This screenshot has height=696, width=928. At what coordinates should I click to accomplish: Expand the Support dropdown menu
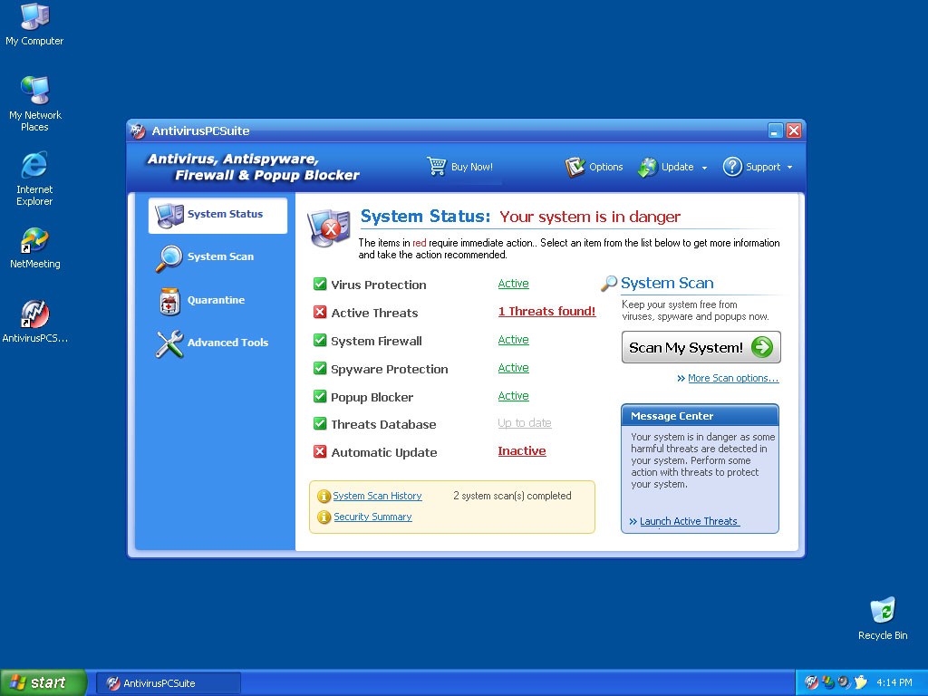(x=789, y=168)
